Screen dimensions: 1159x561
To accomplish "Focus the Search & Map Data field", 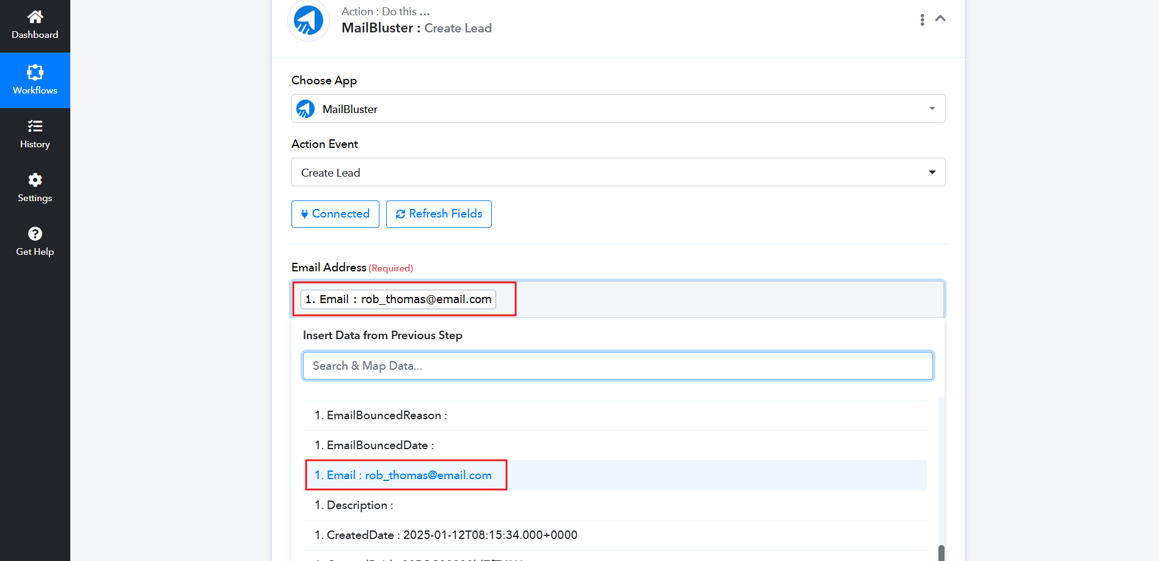I will [x=617, y=365].
